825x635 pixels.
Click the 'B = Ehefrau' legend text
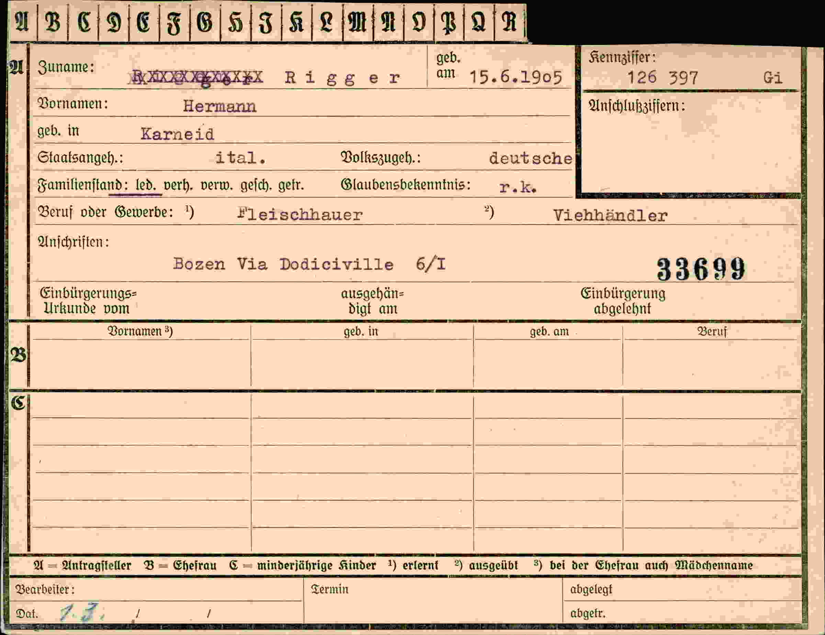180,566
